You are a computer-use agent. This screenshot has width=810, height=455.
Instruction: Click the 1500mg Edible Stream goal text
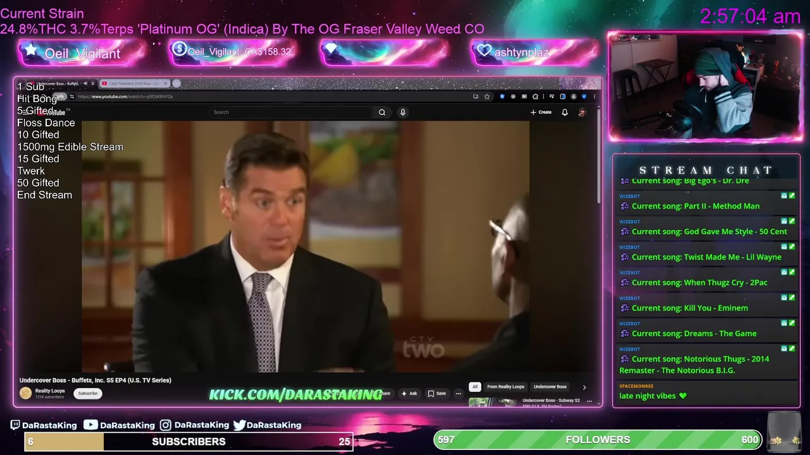click(x=70, y=147)
